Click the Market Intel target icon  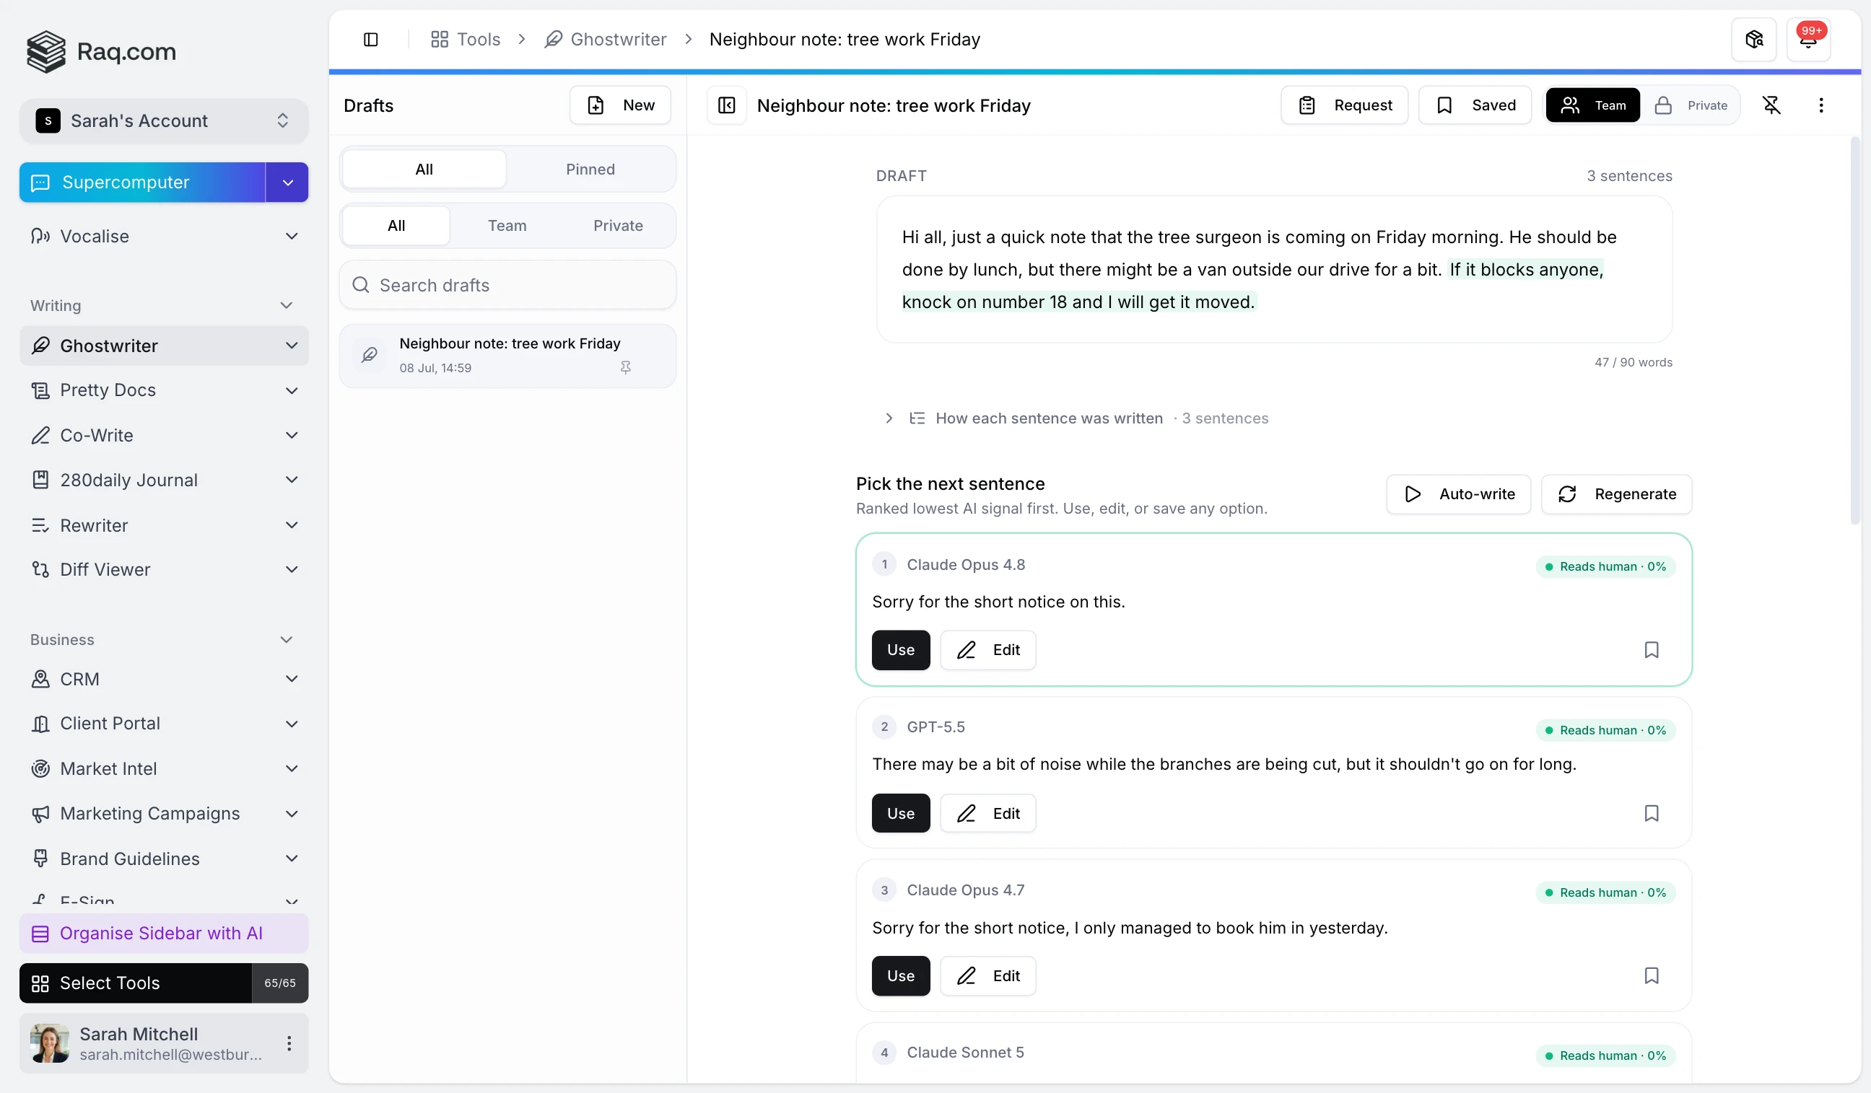click(41, 769)
